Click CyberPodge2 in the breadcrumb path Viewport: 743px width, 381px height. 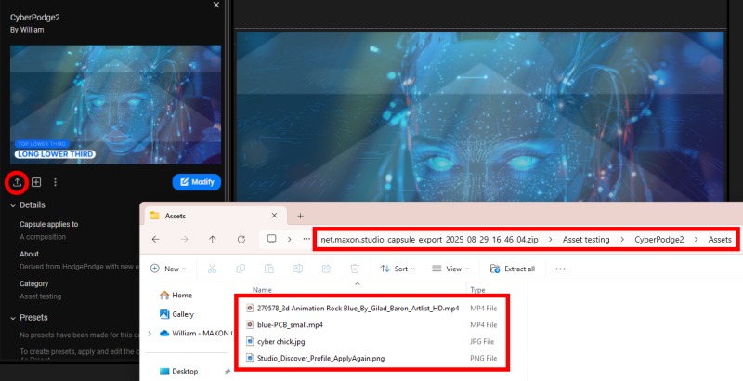point(659,240)
